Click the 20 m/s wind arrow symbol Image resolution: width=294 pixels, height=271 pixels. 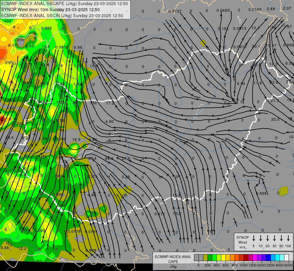pos(267,238)
